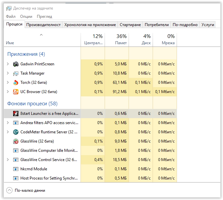Expand the Andrea filters APO entry
The width and height of the screenshot is (223, 200).
(8, 123)
